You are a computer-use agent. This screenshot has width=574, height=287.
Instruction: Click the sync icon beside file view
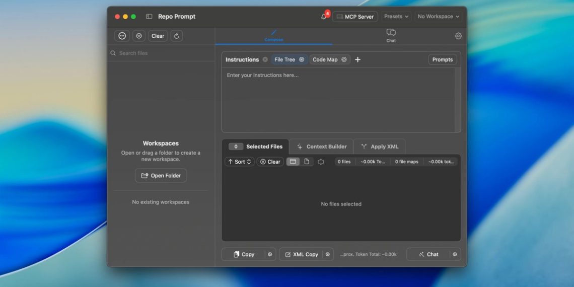(321, 162)
